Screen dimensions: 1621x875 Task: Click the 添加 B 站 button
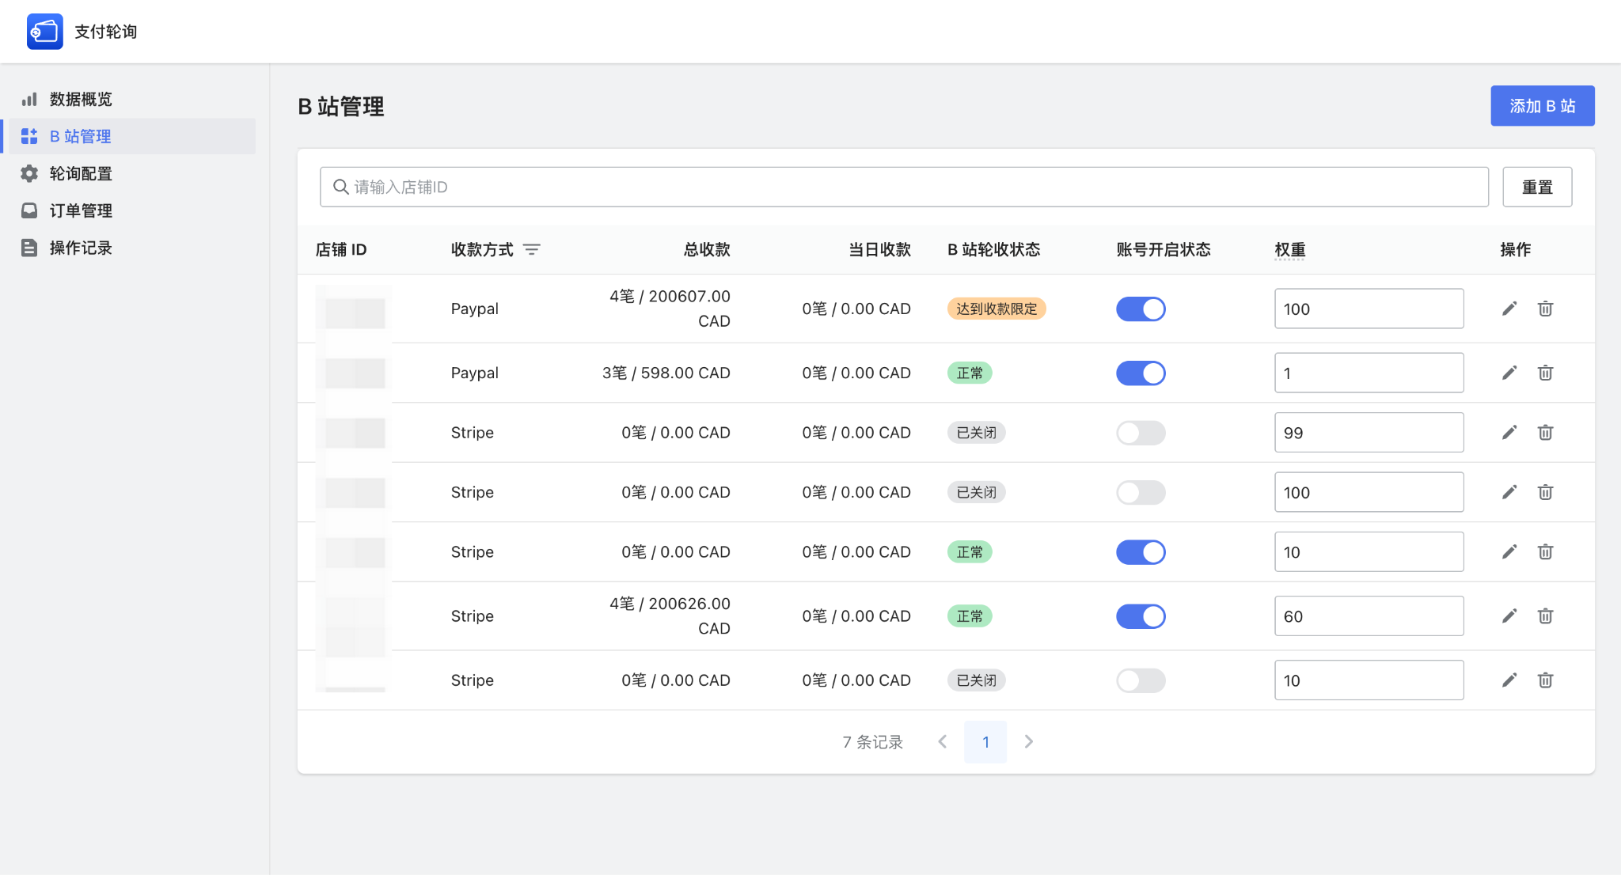pyautogui.click(x=1542, y=106)
